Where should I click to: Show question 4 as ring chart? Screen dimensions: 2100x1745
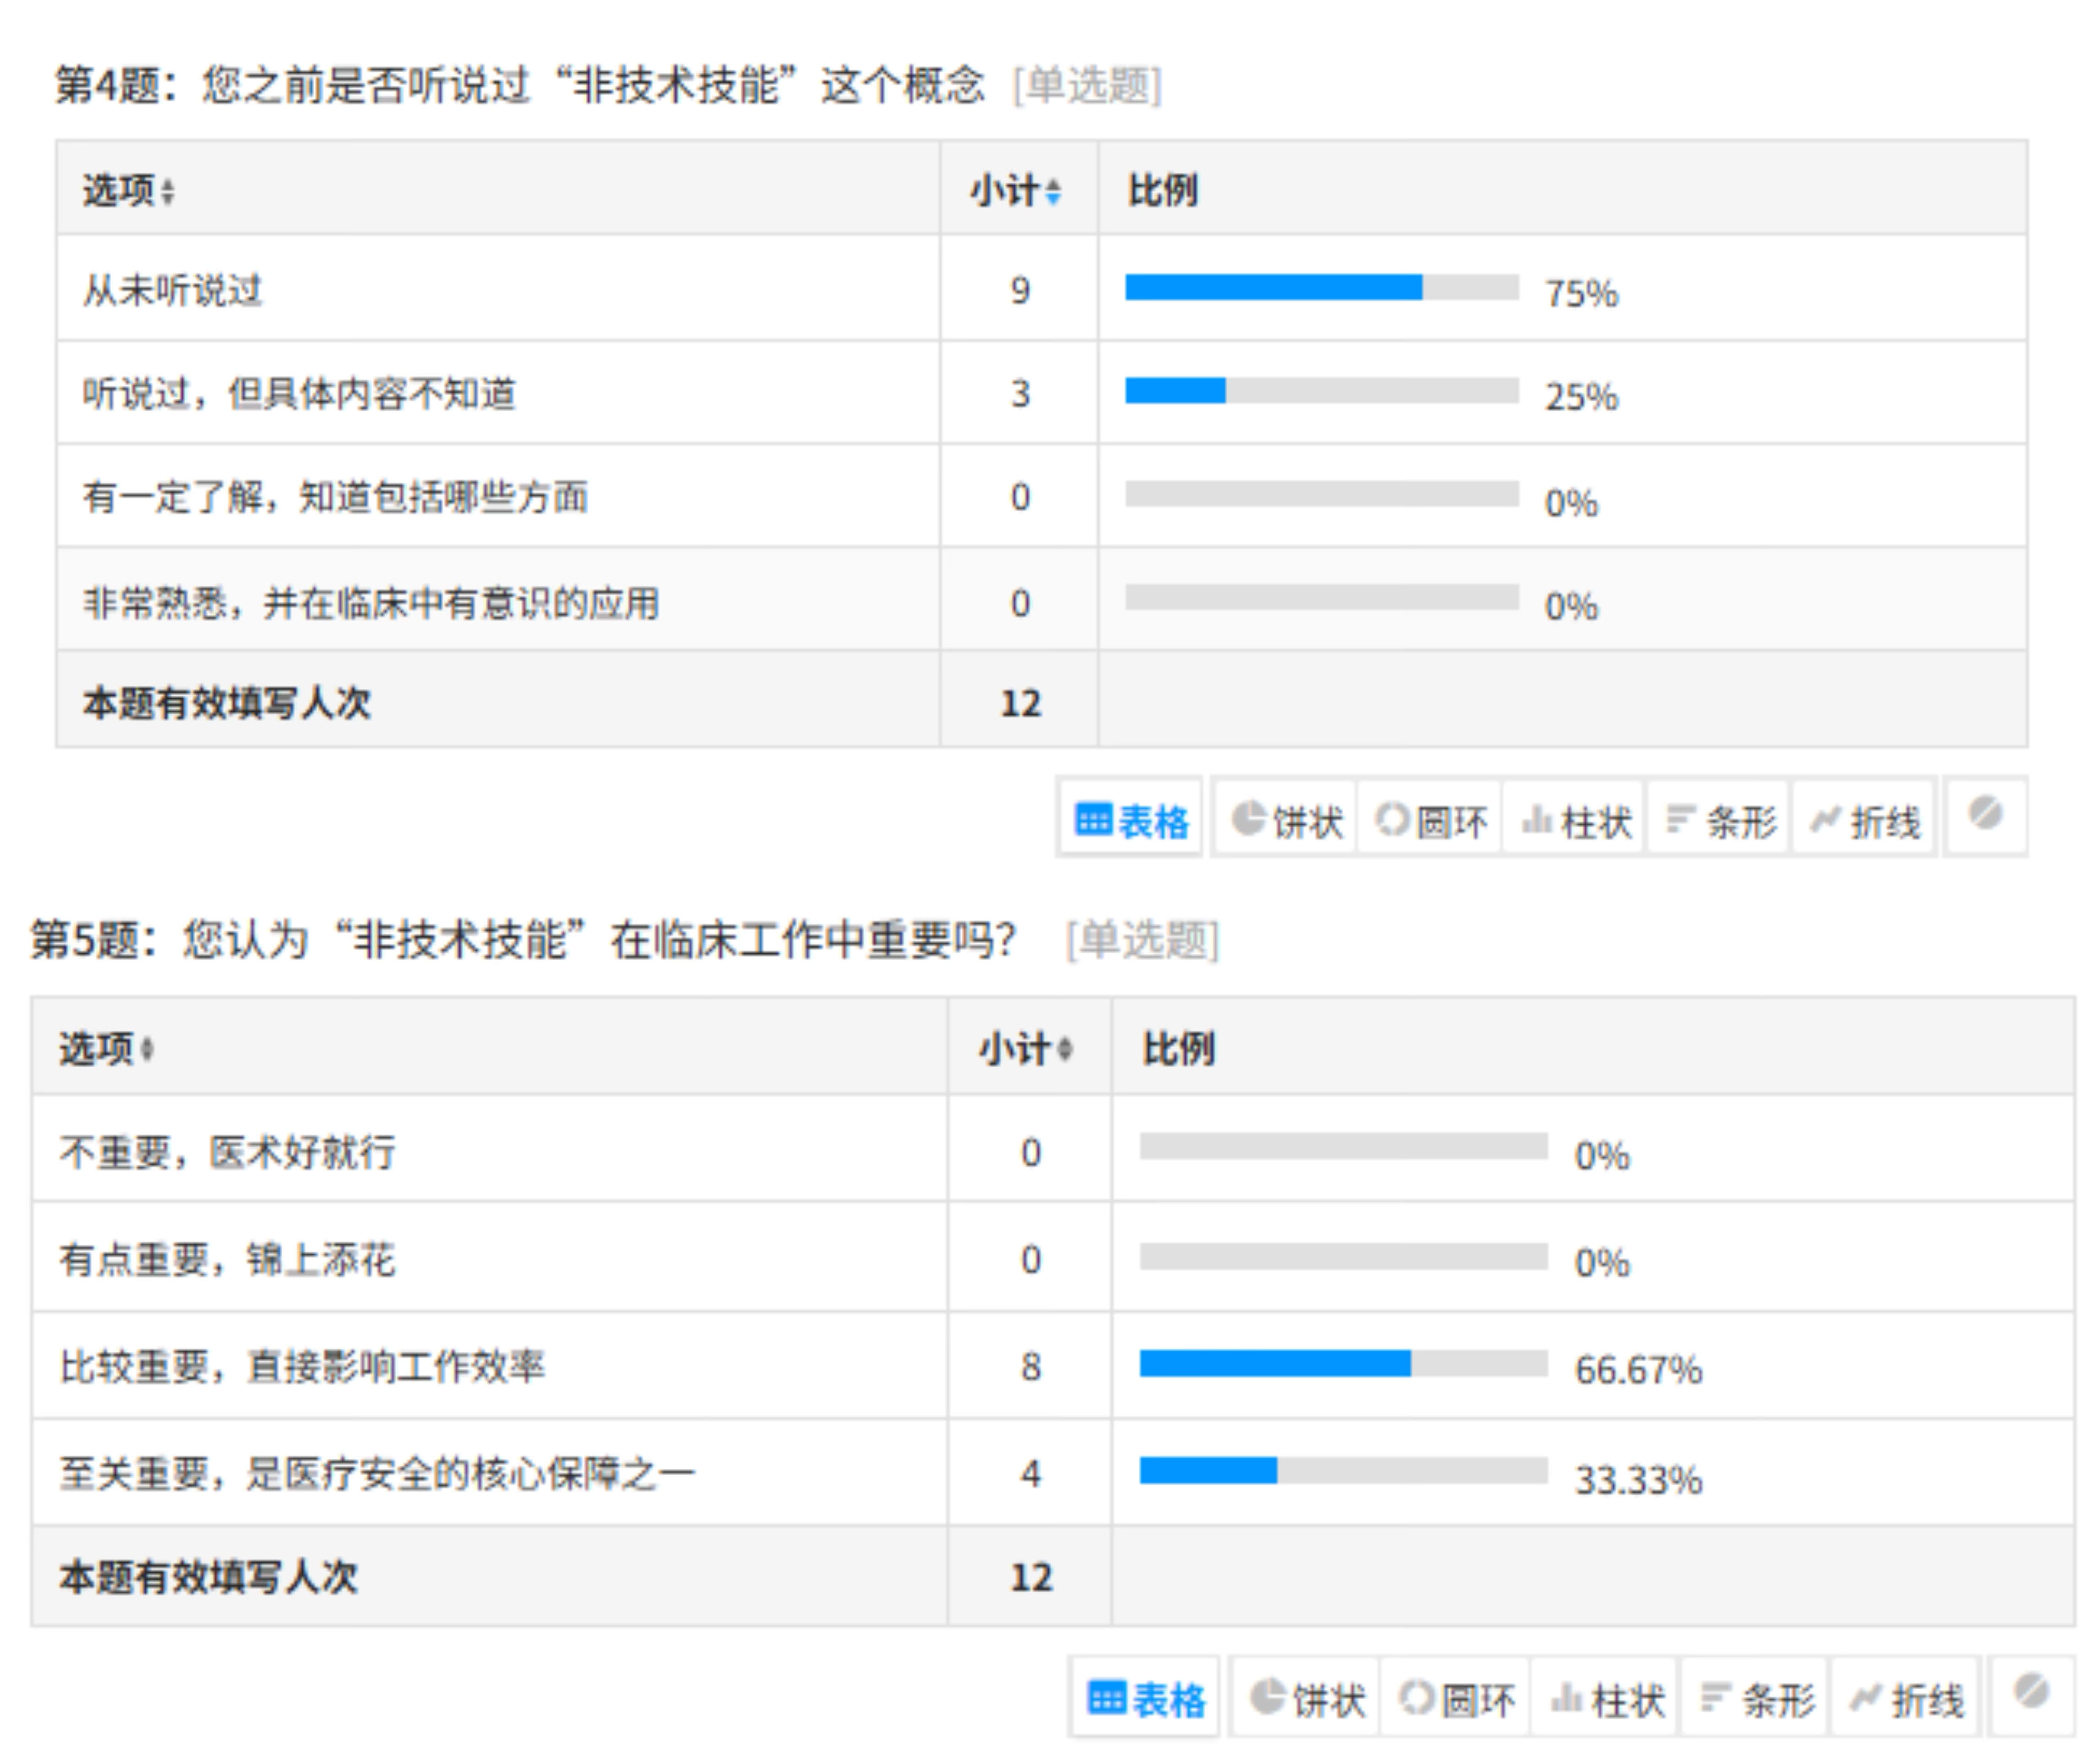pyautogui.click(x=1431, y=821)
